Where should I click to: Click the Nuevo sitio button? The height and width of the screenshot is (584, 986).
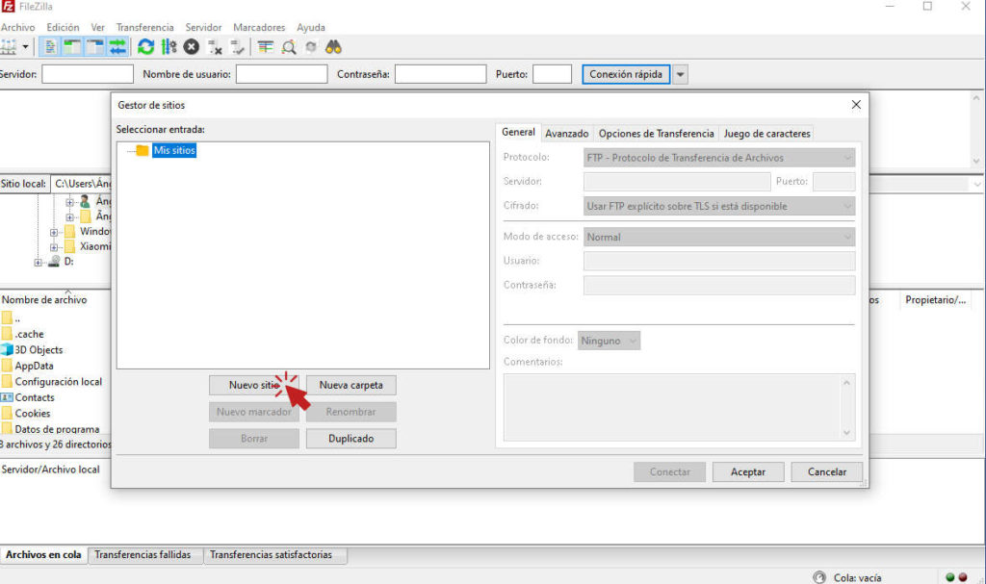(x=254, y=385)
